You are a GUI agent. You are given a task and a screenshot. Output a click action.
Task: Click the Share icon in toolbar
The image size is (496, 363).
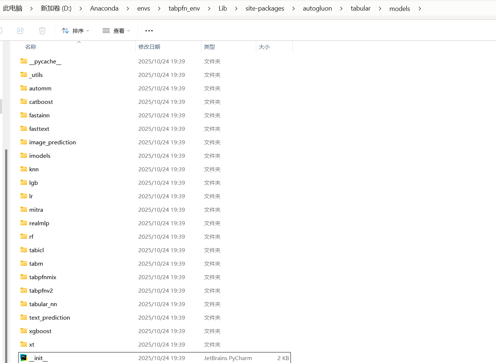tap(20, 31)
